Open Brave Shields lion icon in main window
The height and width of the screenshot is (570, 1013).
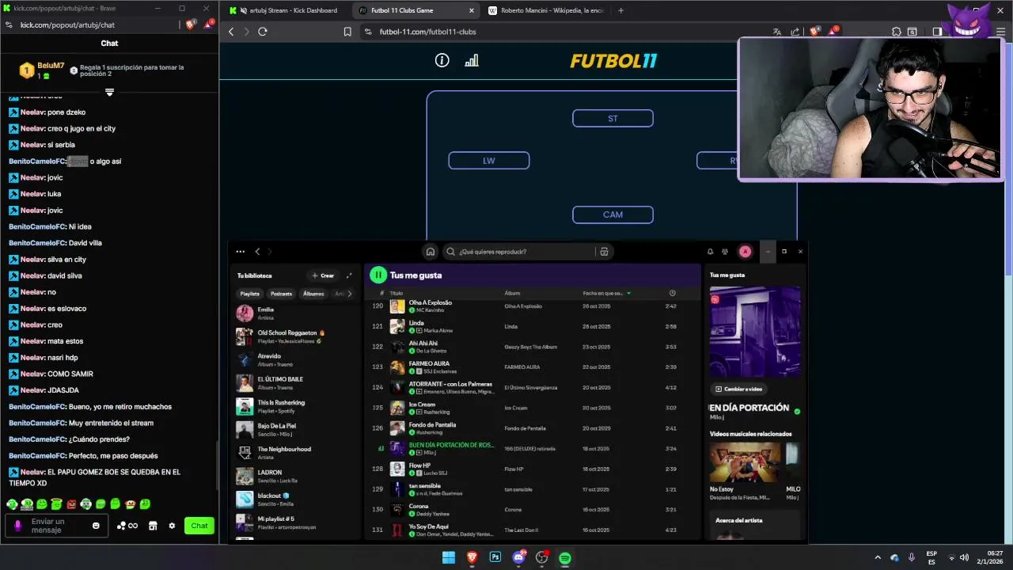pyautogui.click(x=814, y=32)
